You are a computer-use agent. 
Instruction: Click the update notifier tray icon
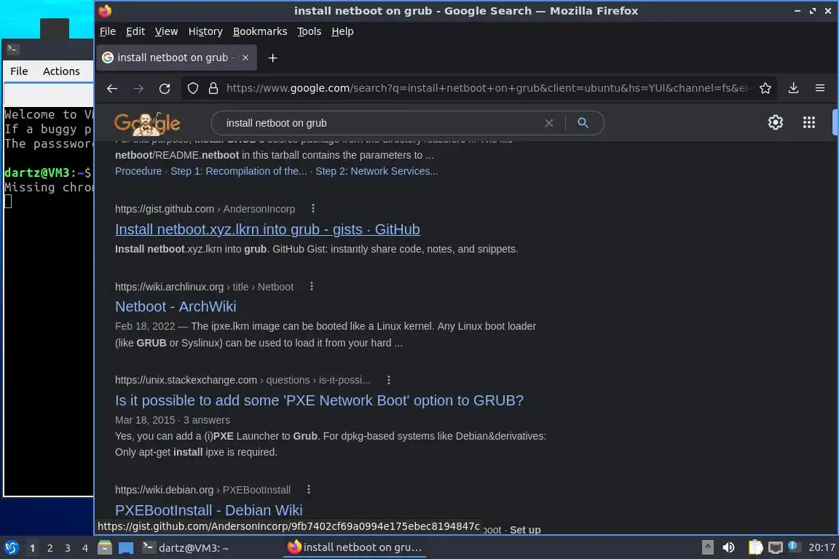[794, 547]
